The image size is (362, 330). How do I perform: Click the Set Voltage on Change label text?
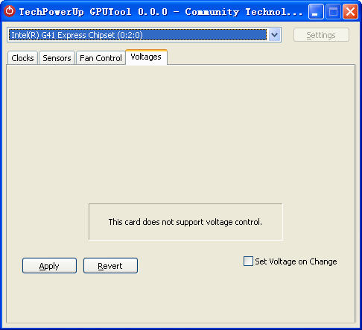pos(296,261)
